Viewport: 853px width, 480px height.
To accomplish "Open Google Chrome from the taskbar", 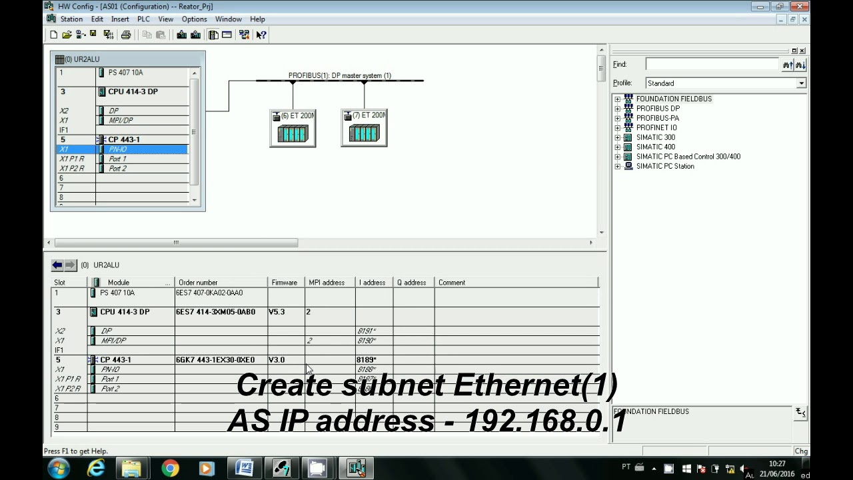I will [170, 468].
